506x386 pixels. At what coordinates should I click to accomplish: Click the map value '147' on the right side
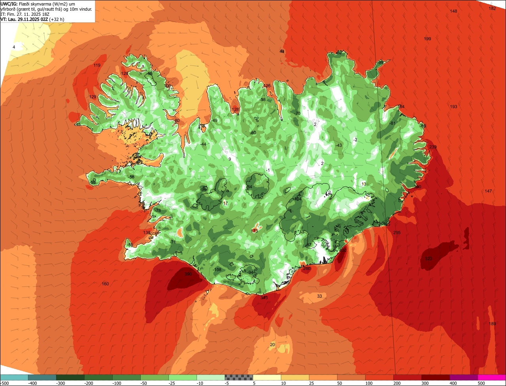[488, 191]
